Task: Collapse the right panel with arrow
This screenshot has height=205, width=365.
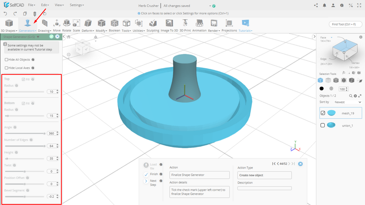Action: 314,37
